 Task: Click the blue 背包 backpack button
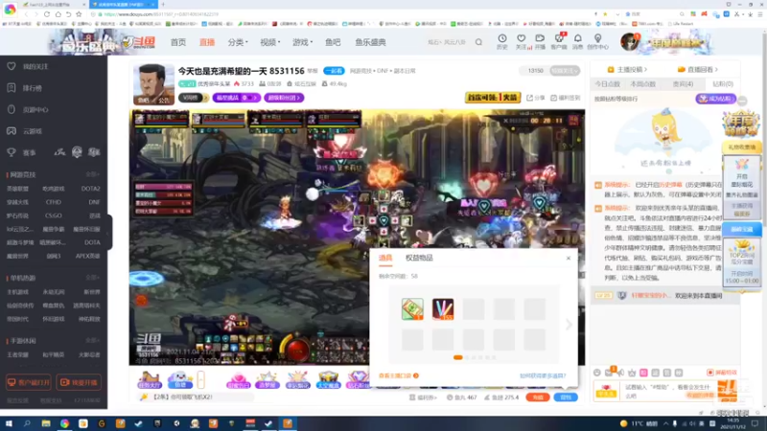click(566, 397)
